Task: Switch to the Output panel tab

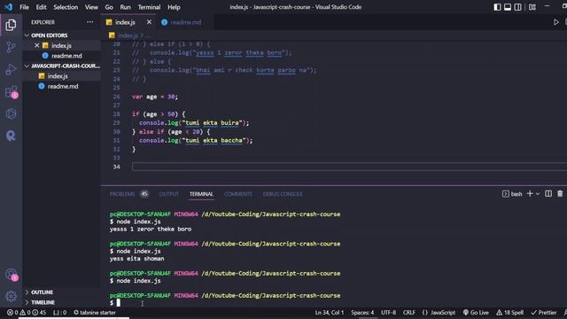Action: coord(169,194)
